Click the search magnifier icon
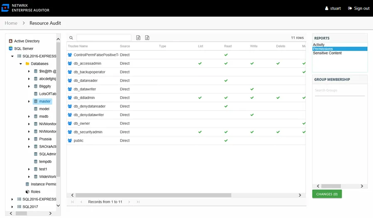 pyautogui.click(x=71, y=38)
